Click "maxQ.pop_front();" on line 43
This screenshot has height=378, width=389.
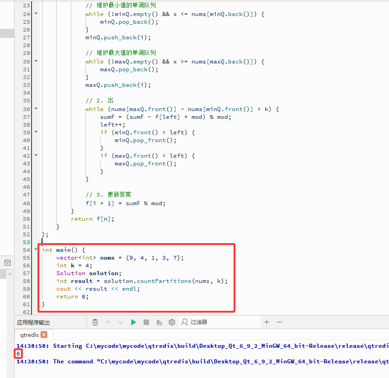coord(145,164)
